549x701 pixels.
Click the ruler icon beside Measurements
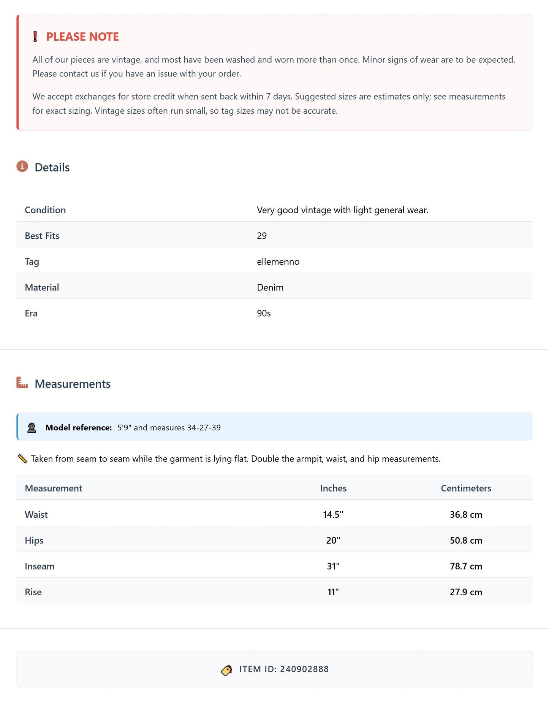22,382
